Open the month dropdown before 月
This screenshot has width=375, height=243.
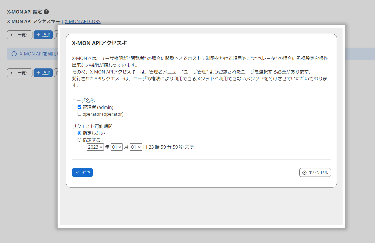117,147
